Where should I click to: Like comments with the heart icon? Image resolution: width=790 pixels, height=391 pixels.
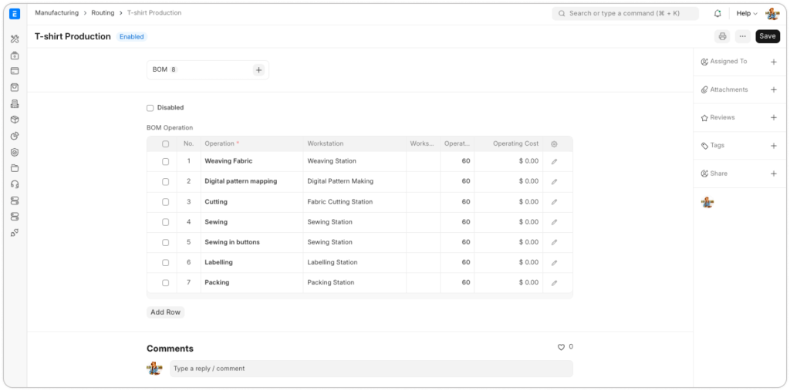tap(561, 348)
